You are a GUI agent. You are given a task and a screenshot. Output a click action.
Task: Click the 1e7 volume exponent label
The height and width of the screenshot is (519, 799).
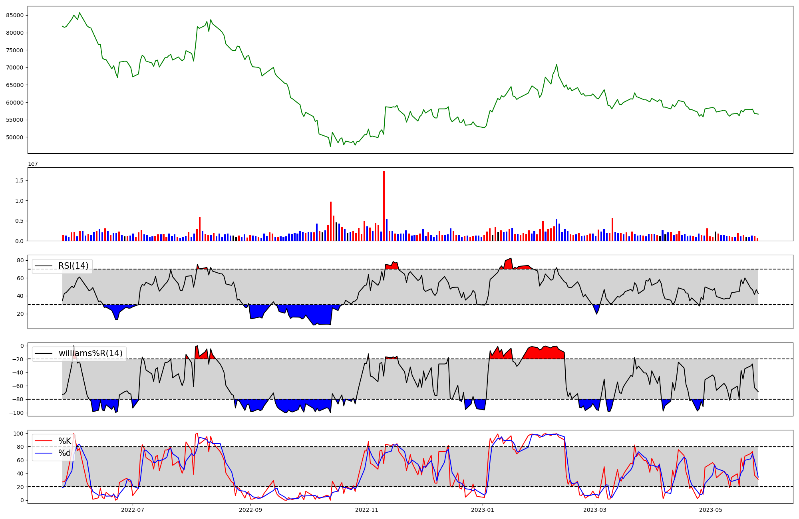pos(33,164)
